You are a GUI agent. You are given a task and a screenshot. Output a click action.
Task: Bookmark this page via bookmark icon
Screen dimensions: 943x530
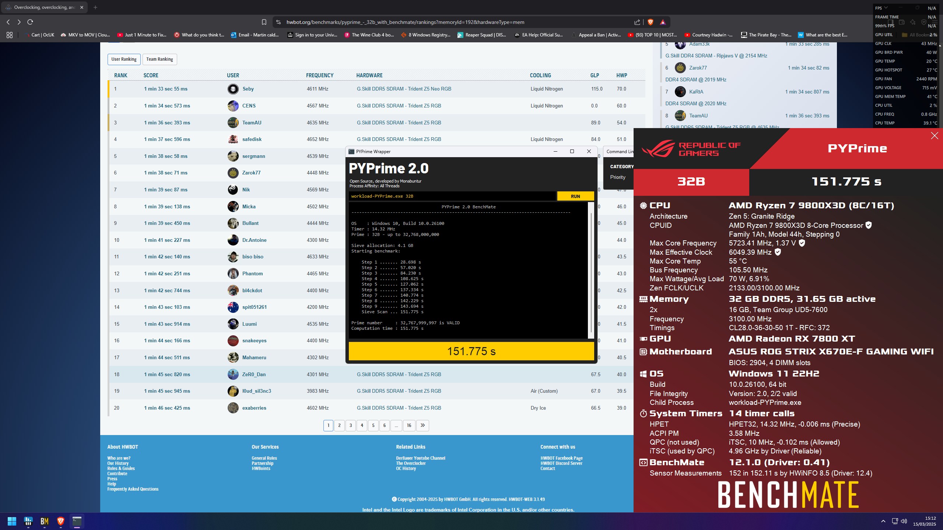pyautogui.click(x=264, y=22)
